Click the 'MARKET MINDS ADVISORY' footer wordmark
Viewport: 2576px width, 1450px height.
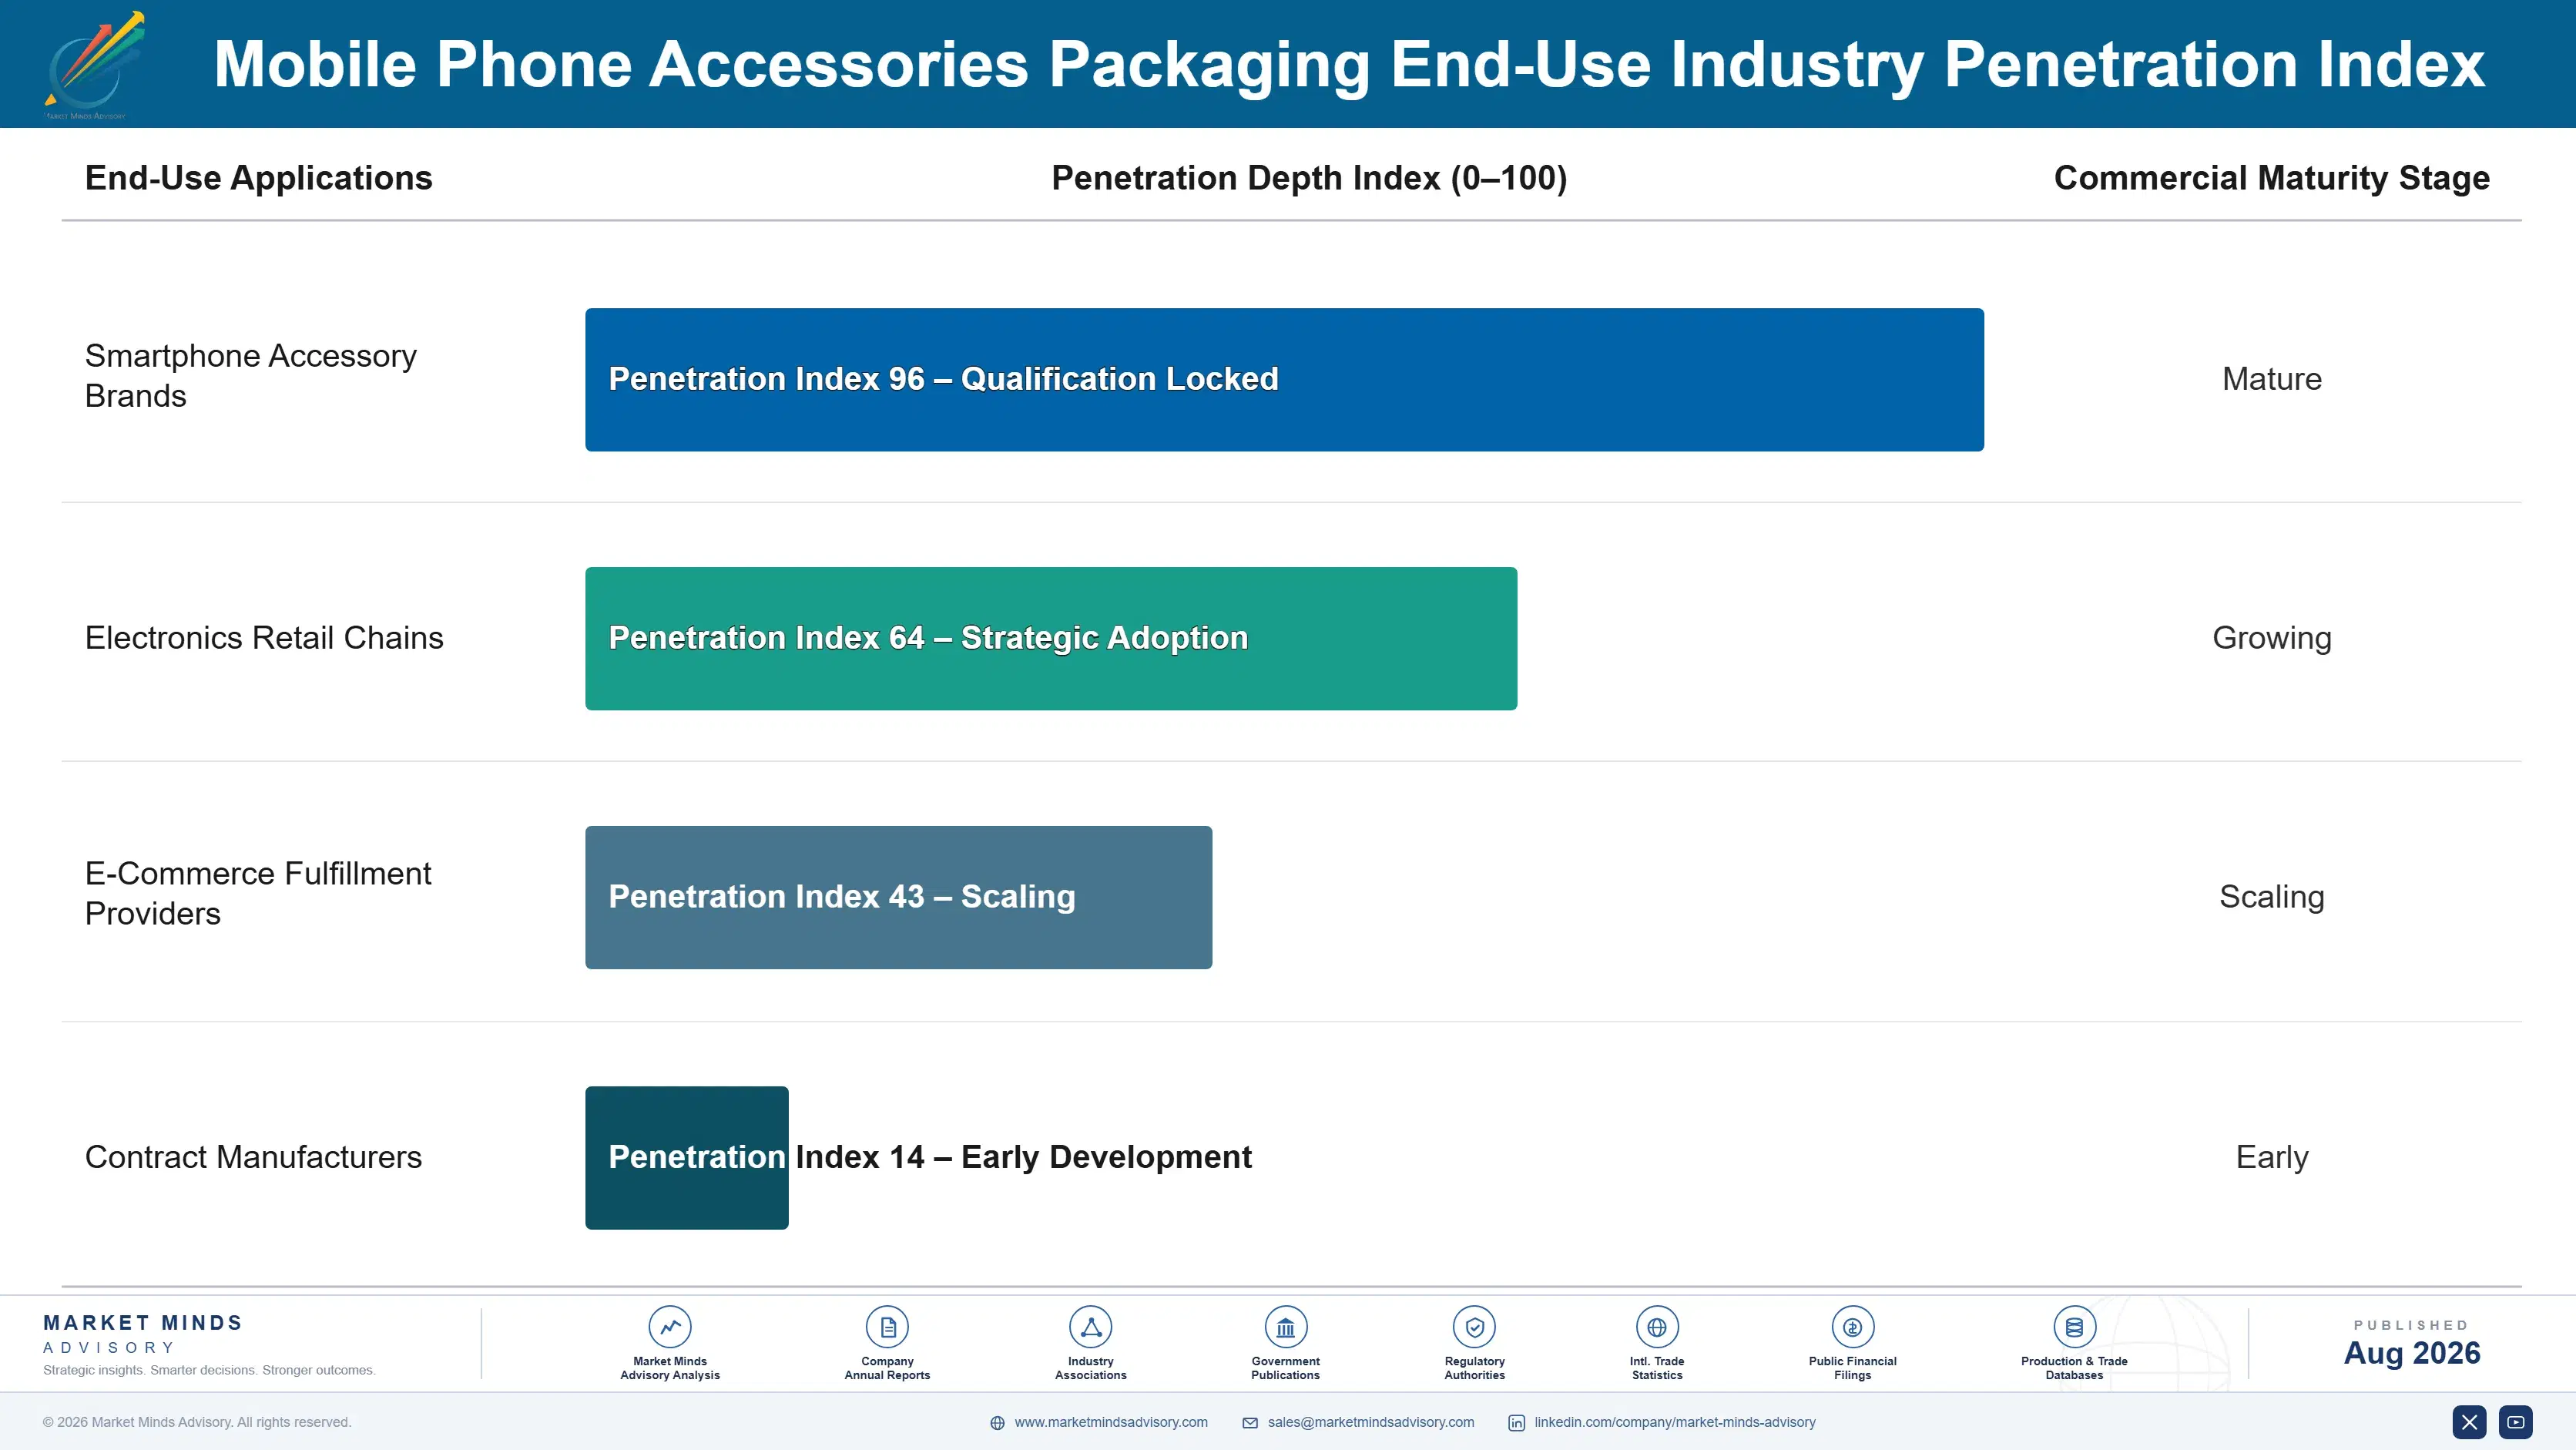[x=143, y=1334]
